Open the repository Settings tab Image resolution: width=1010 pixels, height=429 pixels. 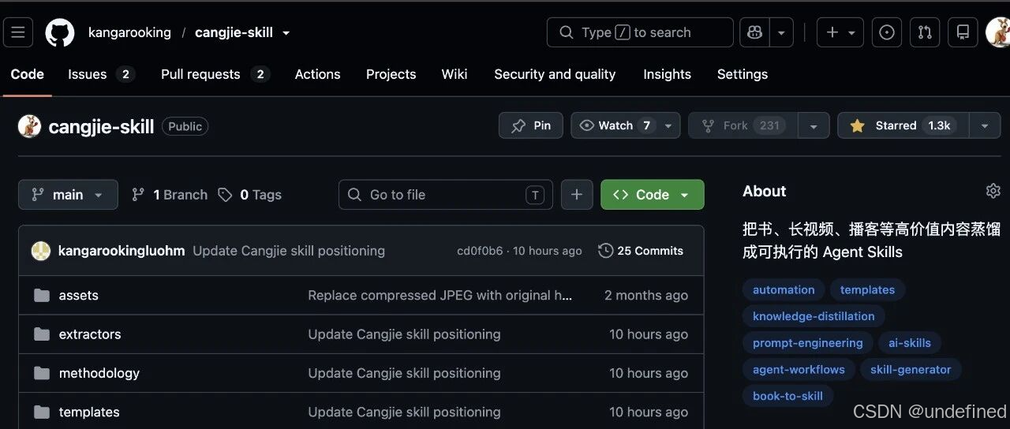[x=742, y=74]
